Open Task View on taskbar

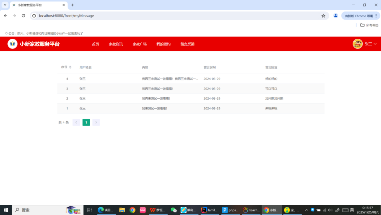[89, 210]
